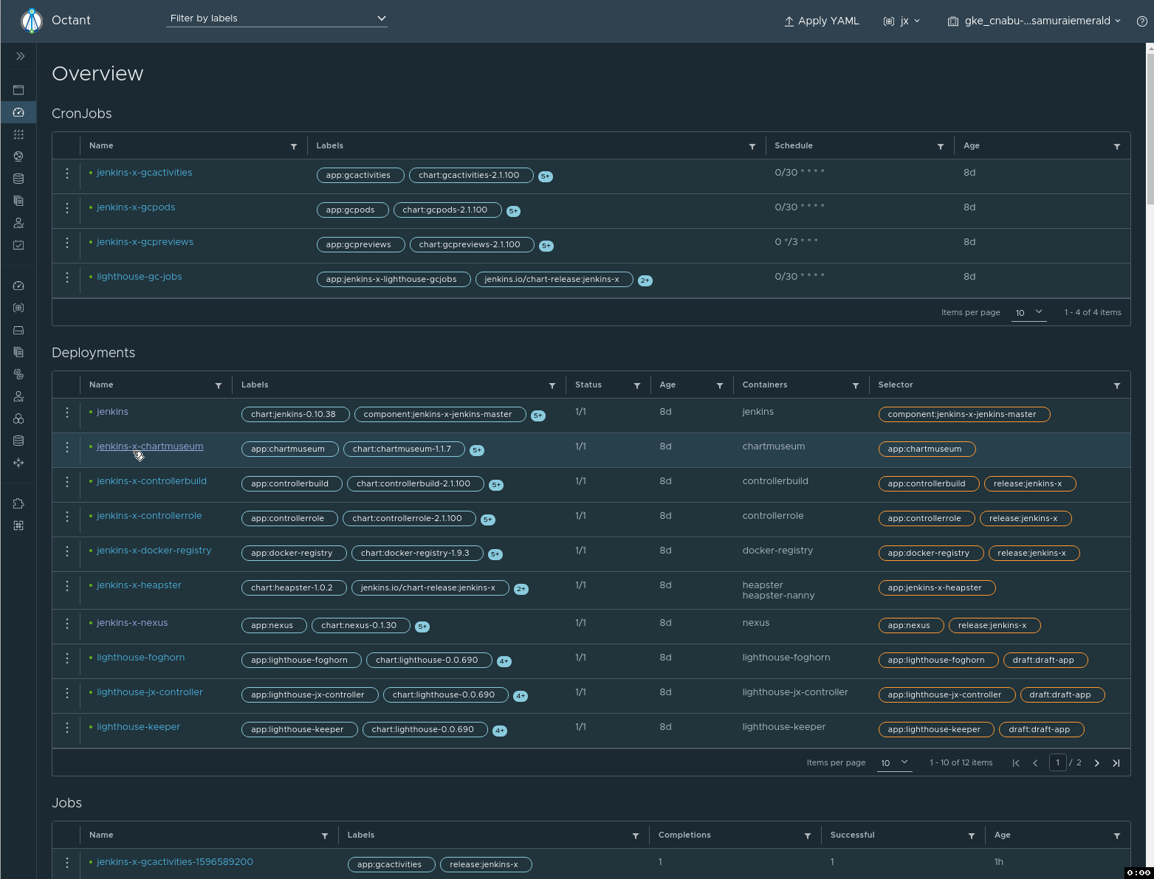This screenshot has width=1154, height=879.
Task: Click Apply YAML in the top bar
Action: tap(821, 21)
